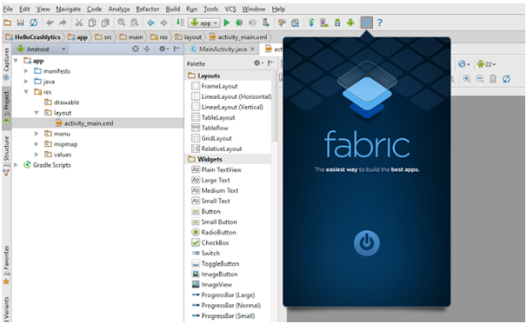Click the src breadcrumb item

pos(103,37)
